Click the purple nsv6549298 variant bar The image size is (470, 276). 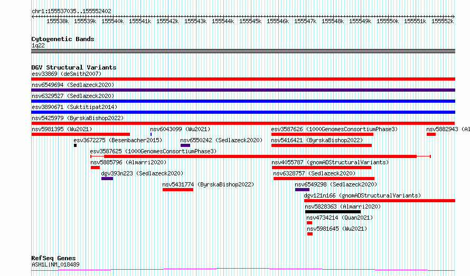302,190
